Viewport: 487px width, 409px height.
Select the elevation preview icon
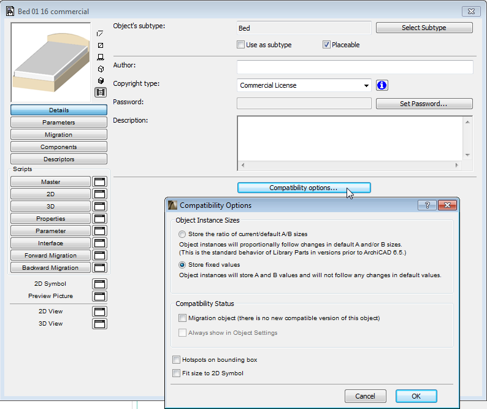pos(101,57)
